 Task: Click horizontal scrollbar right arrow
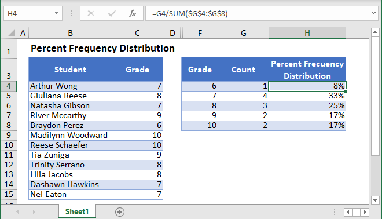365,213
